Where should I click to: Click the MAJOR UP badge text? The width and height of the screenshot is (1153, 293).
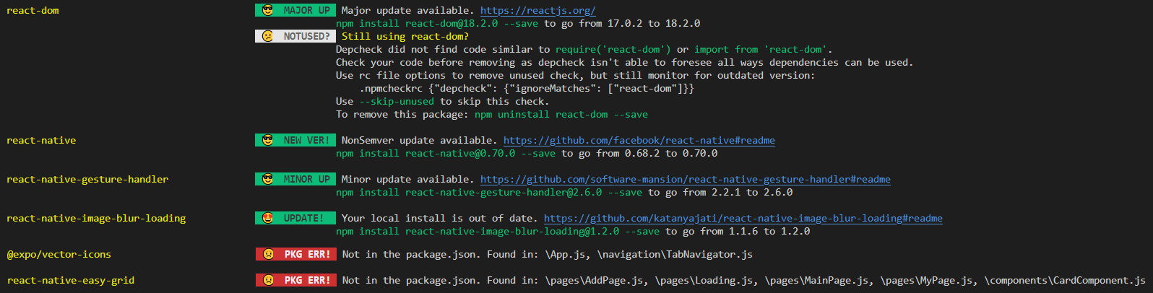click(307, 10)
